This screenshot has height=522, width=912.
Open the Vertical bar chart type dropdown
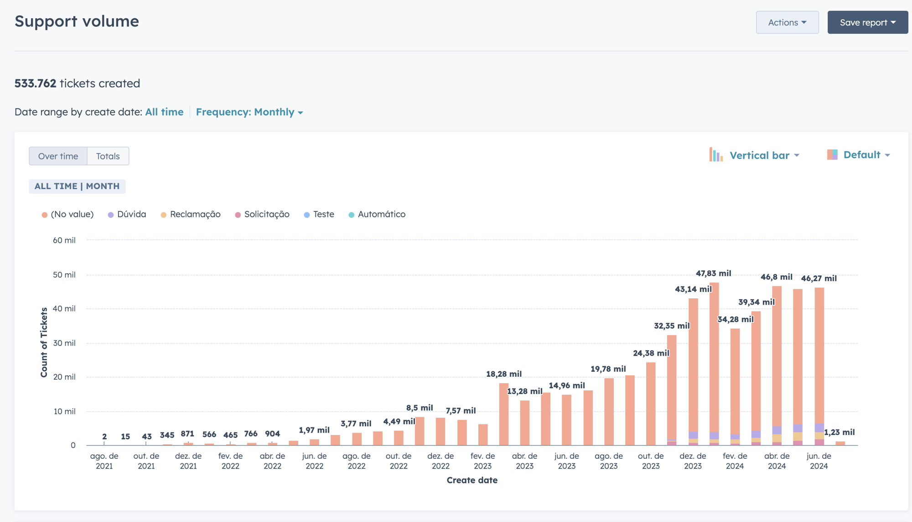click(x=764, y=155)
